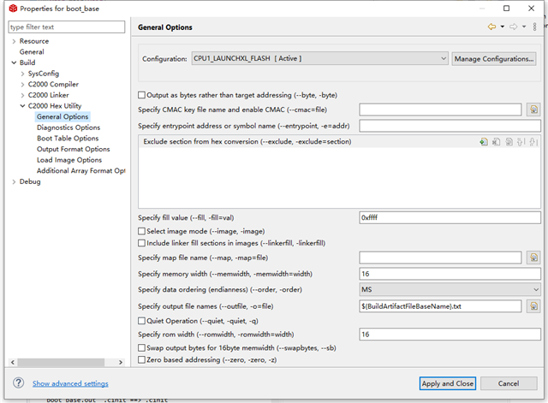Screen dimensions: 548x403
Task: Select Boot Table Options in the tree
Action: [x=68, y=139]
